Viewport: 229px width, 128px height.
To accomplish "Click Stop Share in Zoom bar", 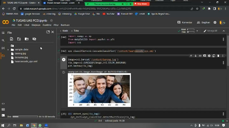I will pyautogui.click(x=141, y=4).
